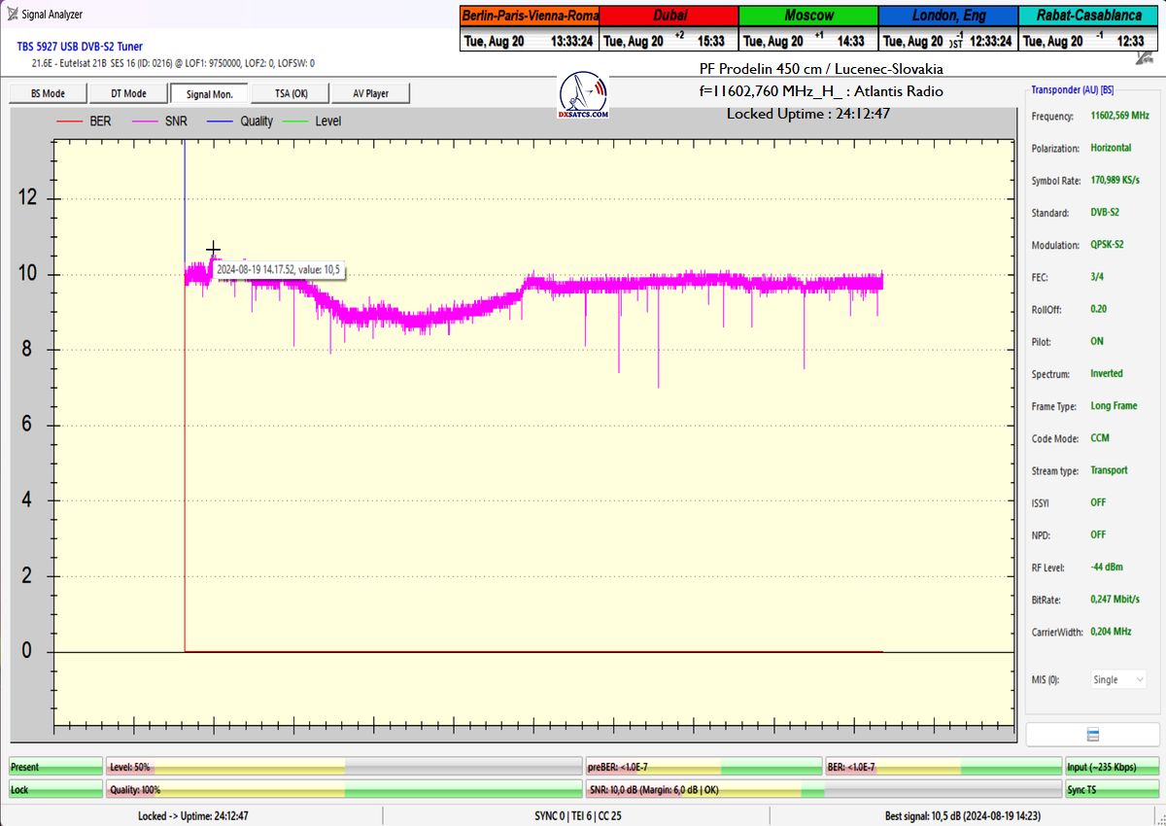Click the crosshair marker on the SNR graph

pyautogui.click(x=213, y=251)
